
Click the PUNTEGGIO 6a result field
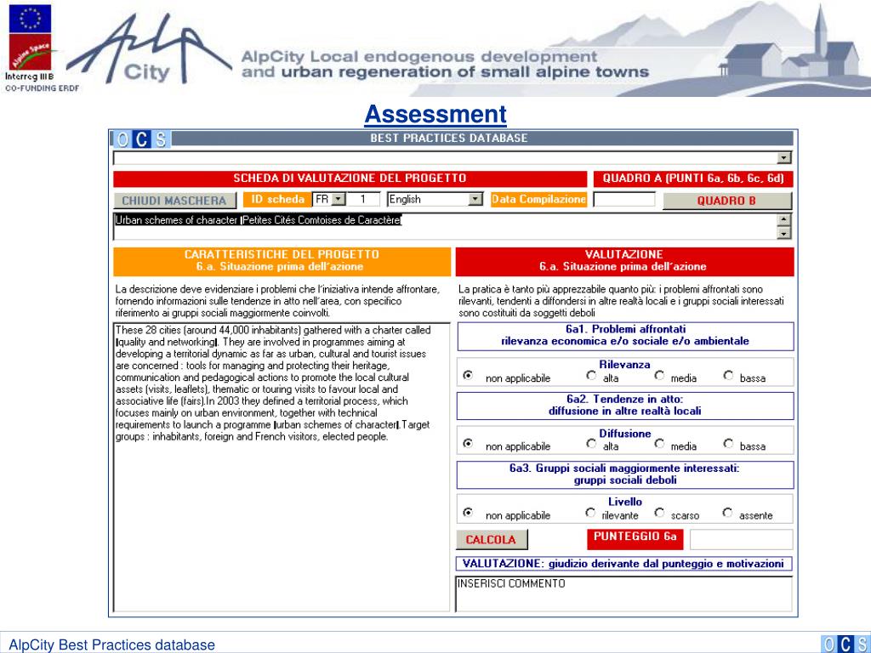click(742, 539)
